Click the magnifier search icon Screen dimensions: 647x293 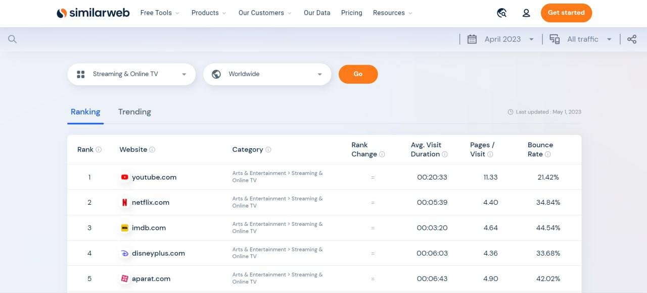point(13,39)
